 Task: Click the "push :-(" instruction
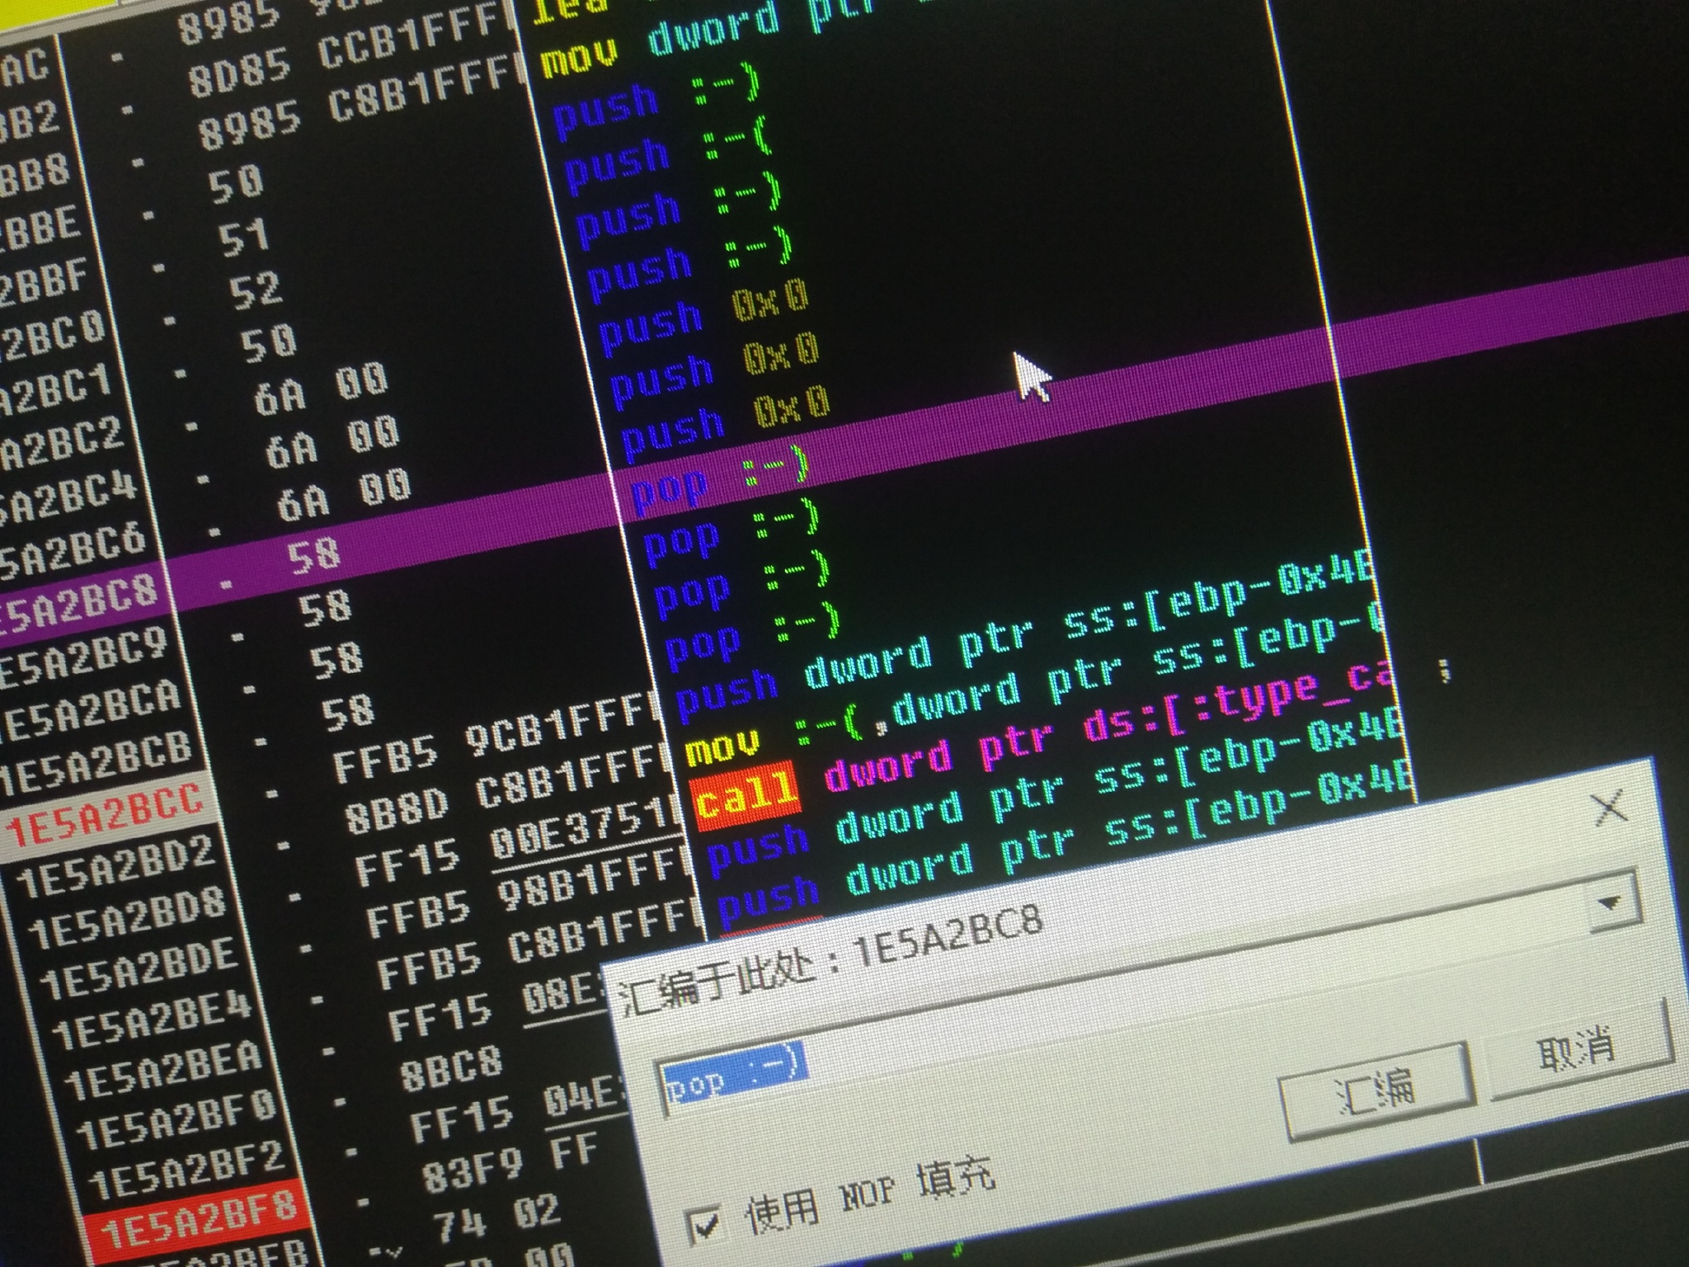tap(668, 155)
